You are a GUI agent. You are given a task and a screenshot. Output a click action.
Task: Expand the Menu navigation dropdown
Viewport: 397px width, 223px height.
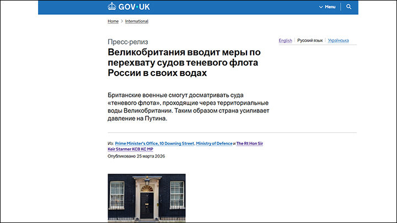(x=327, y=7)
